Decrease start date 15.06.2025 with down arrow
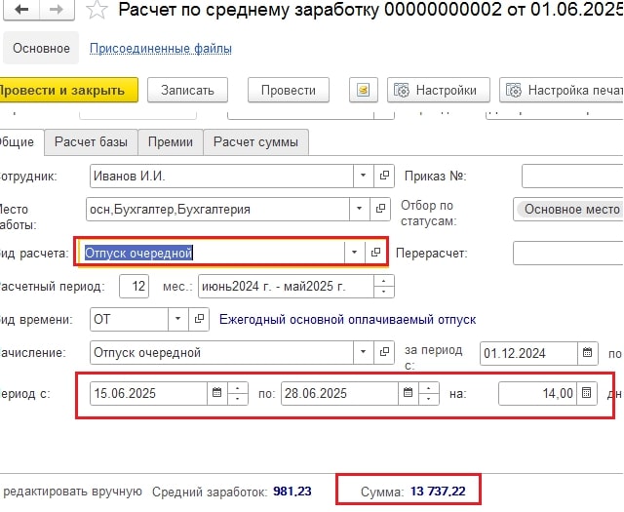 click(x=238, y=399)
